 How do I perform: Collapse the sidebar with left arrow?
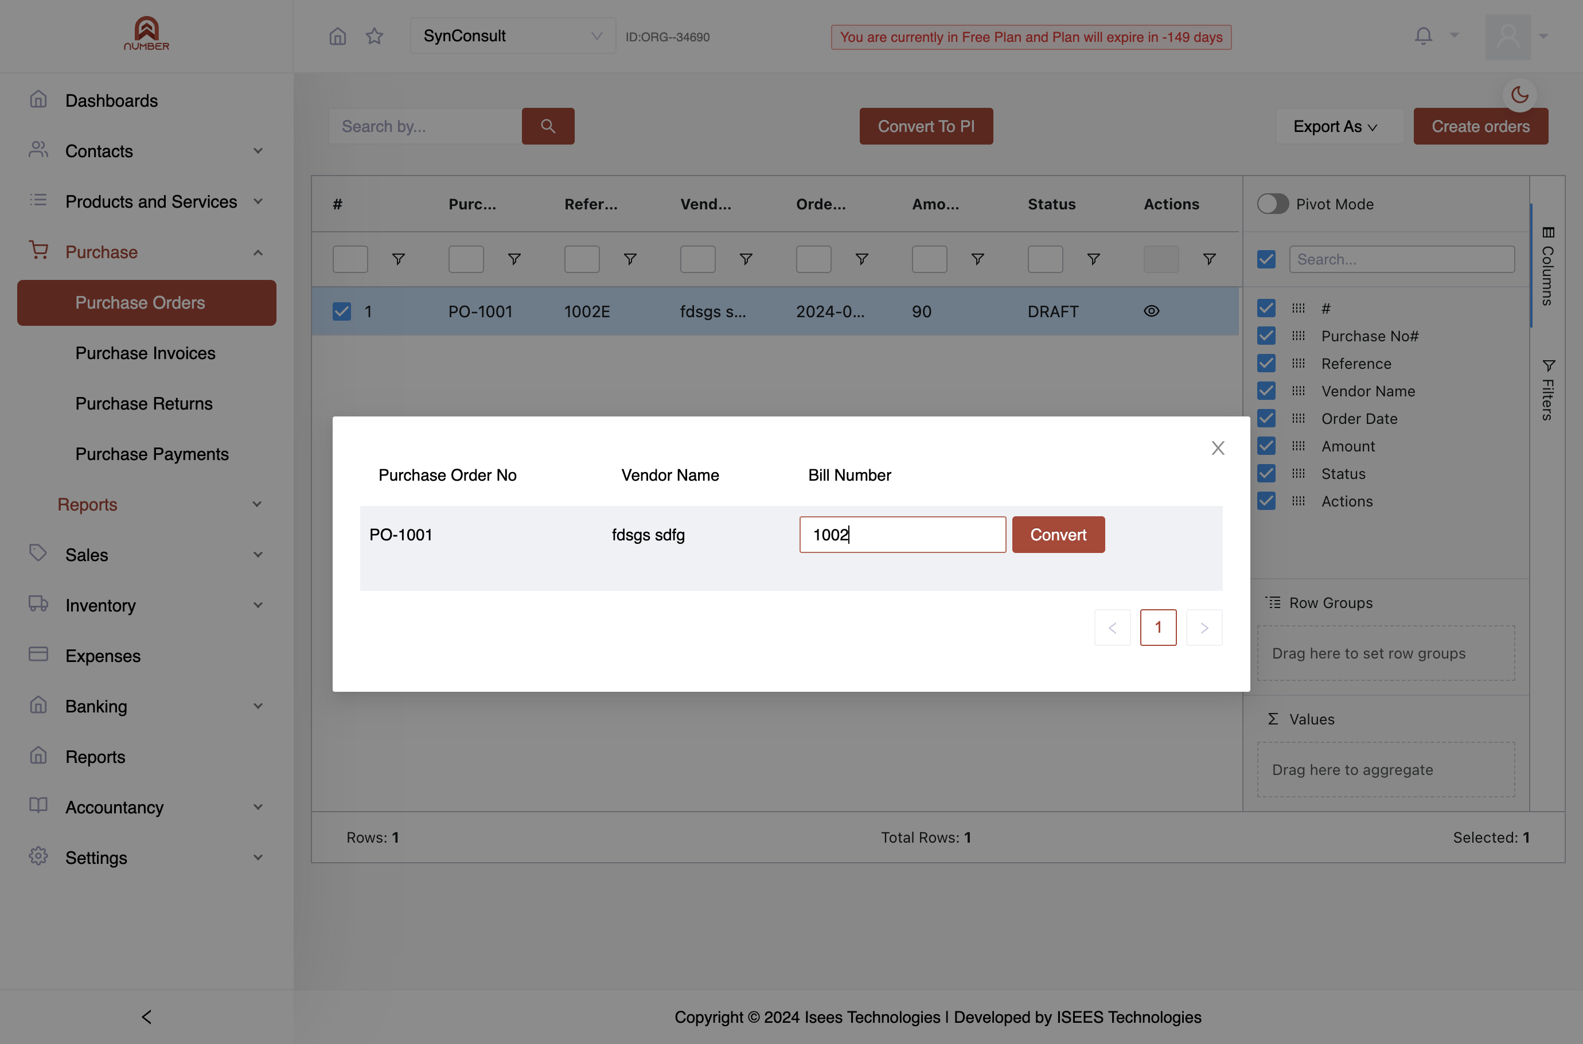click(146, 1016)
